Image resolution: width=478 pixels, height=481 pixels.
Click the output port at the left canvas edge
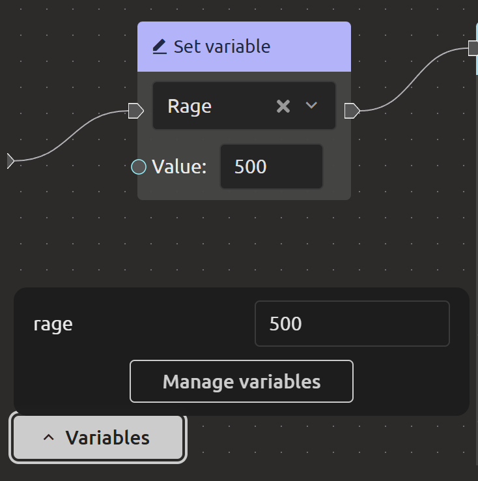pyautogui.click(x=10, y=160)
